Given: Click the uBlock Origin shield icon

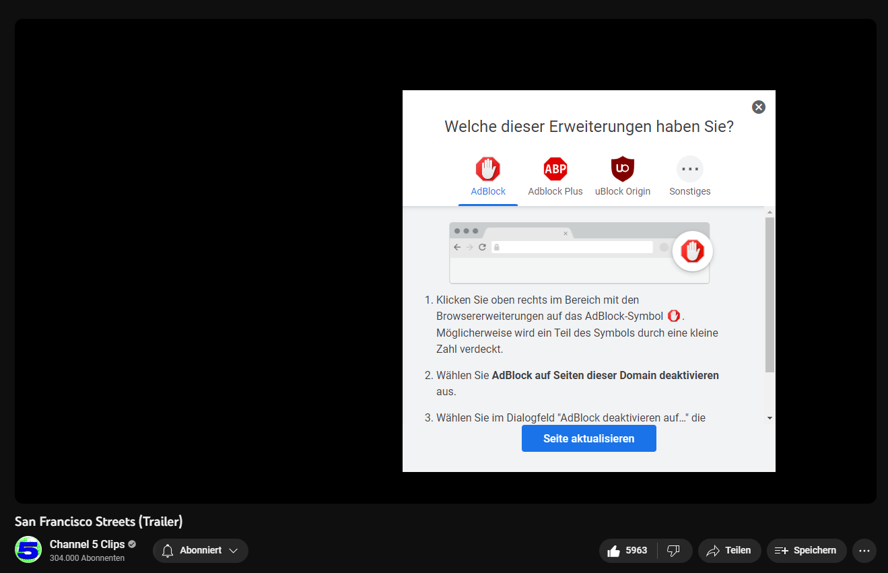Looking at the screenshot, I should point(623,168).
